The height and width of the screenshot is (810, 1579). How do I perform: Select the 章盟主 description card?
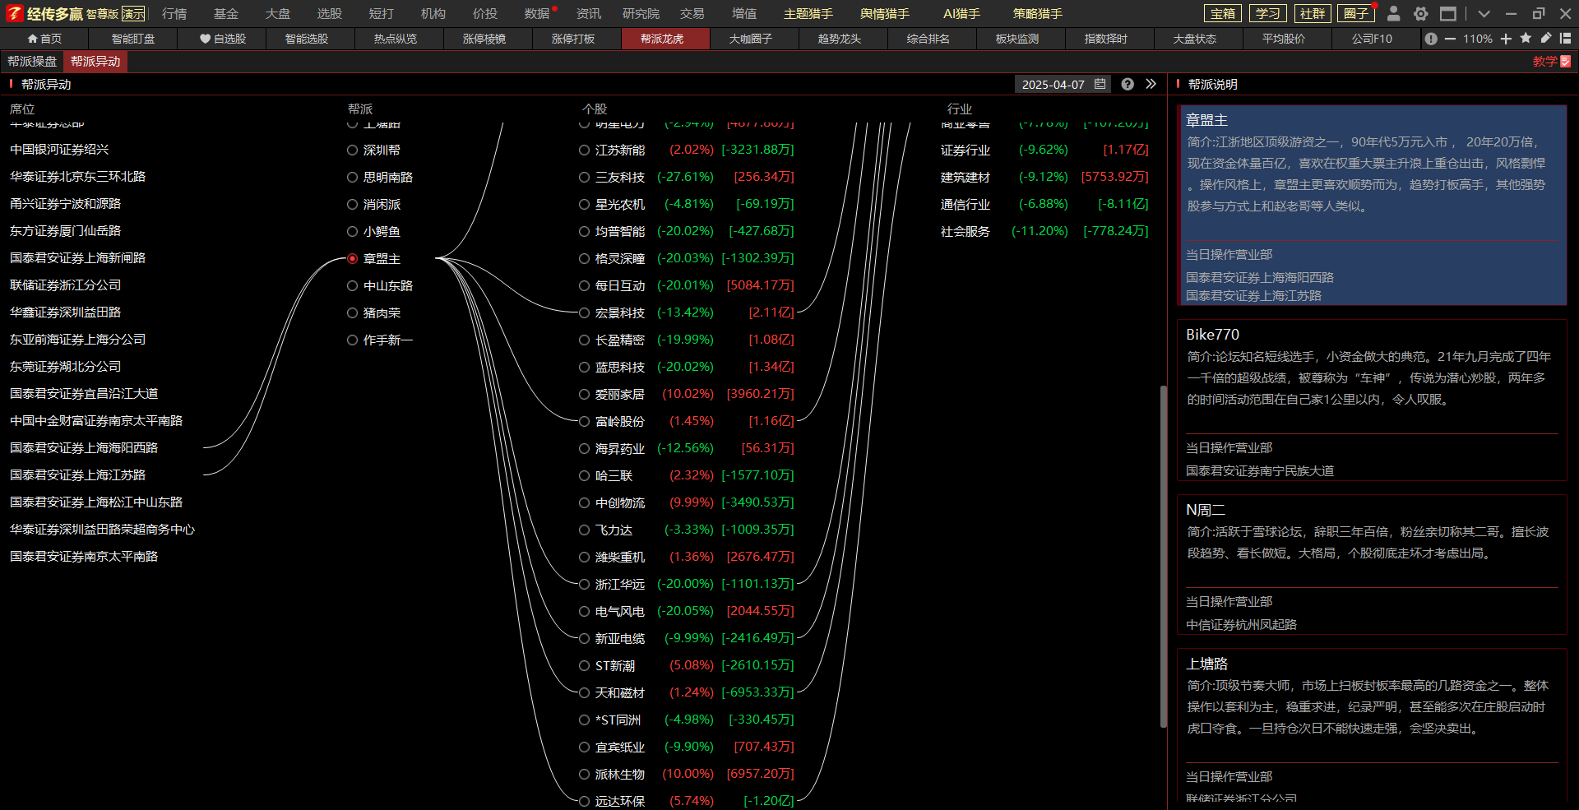coord(1372,205)
